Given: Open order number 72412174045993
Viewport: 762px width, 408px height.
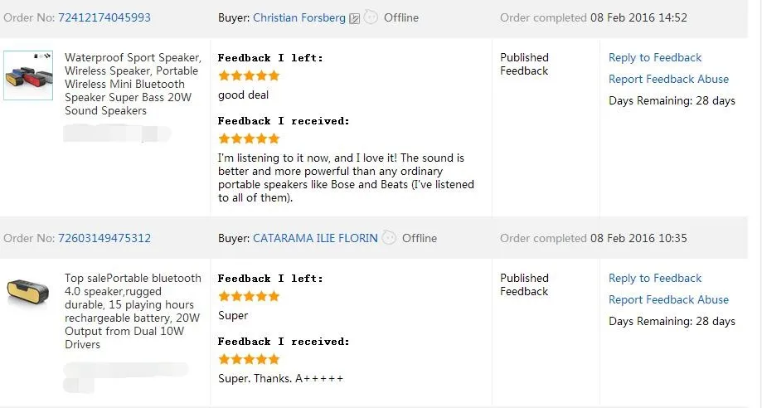Looking at the screenshot, I should point(104,17).
